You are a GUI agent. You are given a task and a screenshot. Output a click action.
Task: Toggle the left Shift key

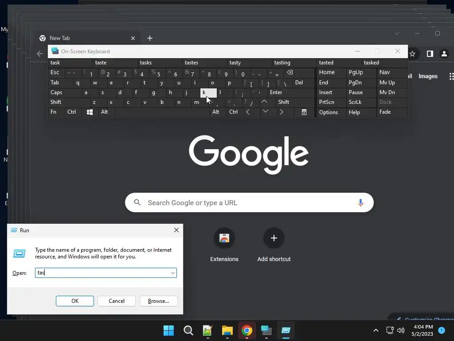[x=69, y=102]
